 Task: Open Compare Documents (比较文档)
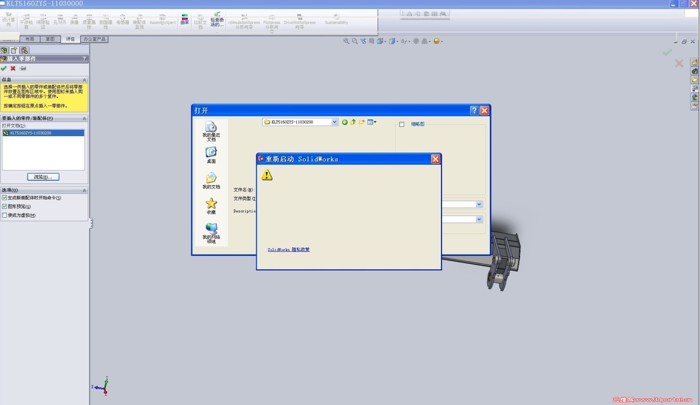(200, 22)
